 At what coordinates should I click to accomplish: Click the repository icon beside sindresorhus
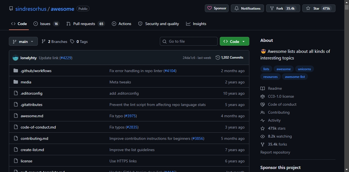point(11,9)
